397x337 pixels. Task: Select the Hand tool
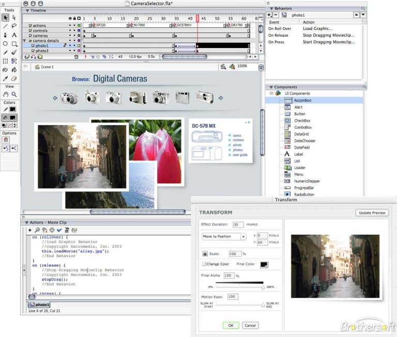(5, 94)
